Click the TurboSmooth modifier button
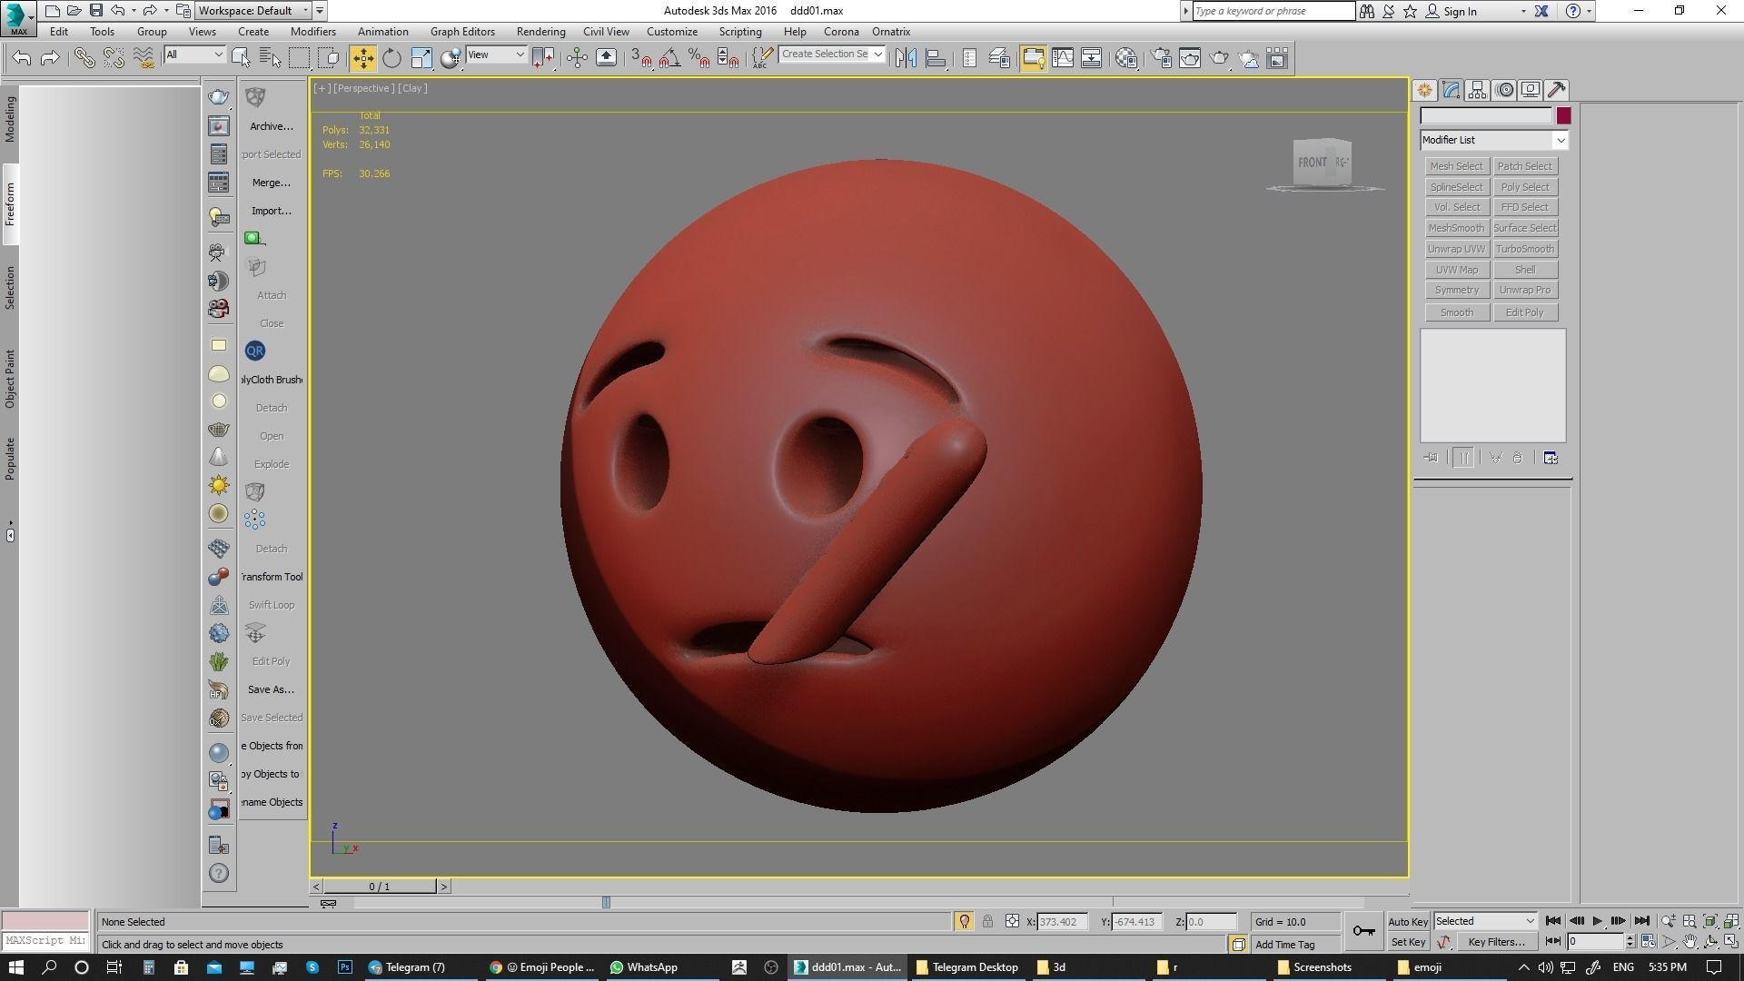The image size is (1744, 981). pos(1525,249)
